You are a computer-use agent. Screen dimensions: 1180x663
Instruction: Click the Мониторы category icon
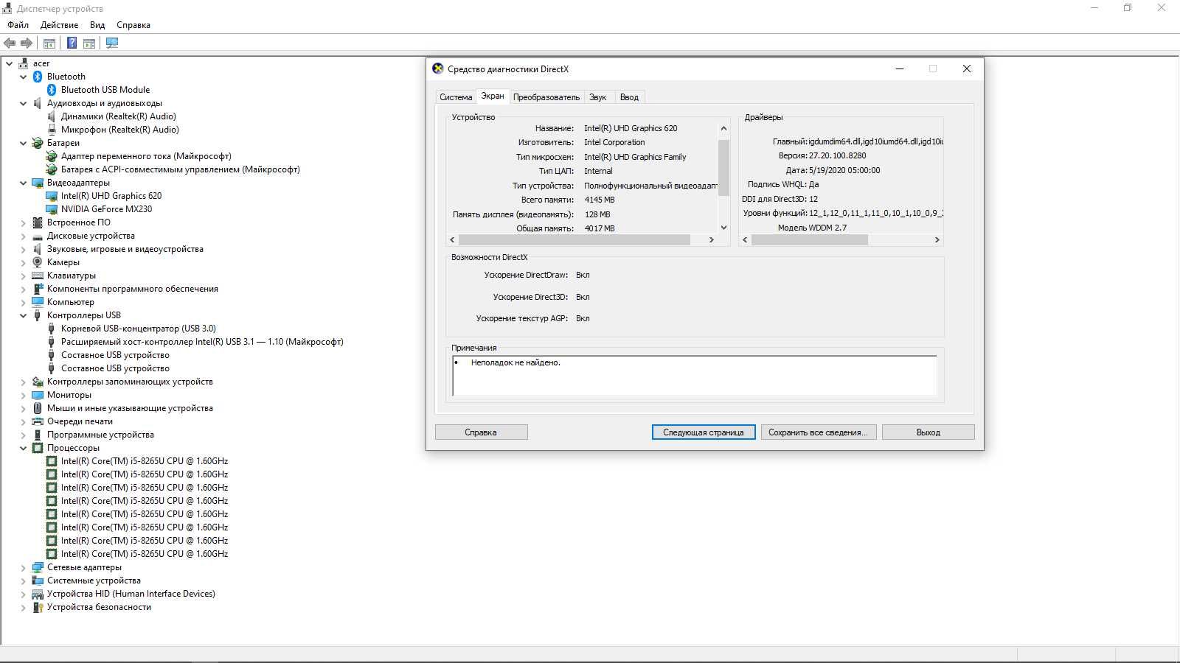tap(38, 395)
